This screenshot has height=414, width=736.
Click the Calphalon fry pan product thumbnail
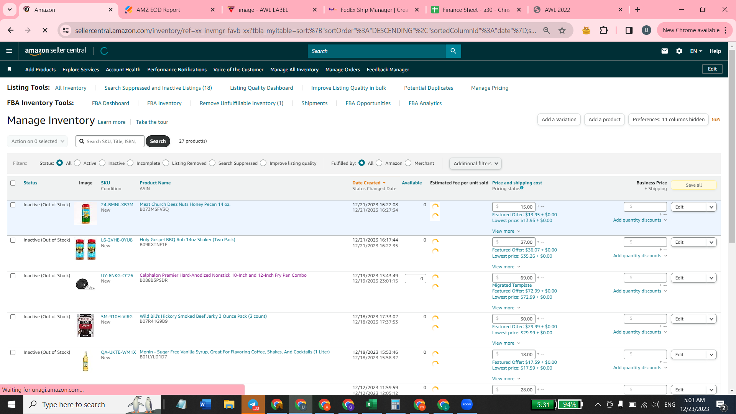click(x=85, y=284)
